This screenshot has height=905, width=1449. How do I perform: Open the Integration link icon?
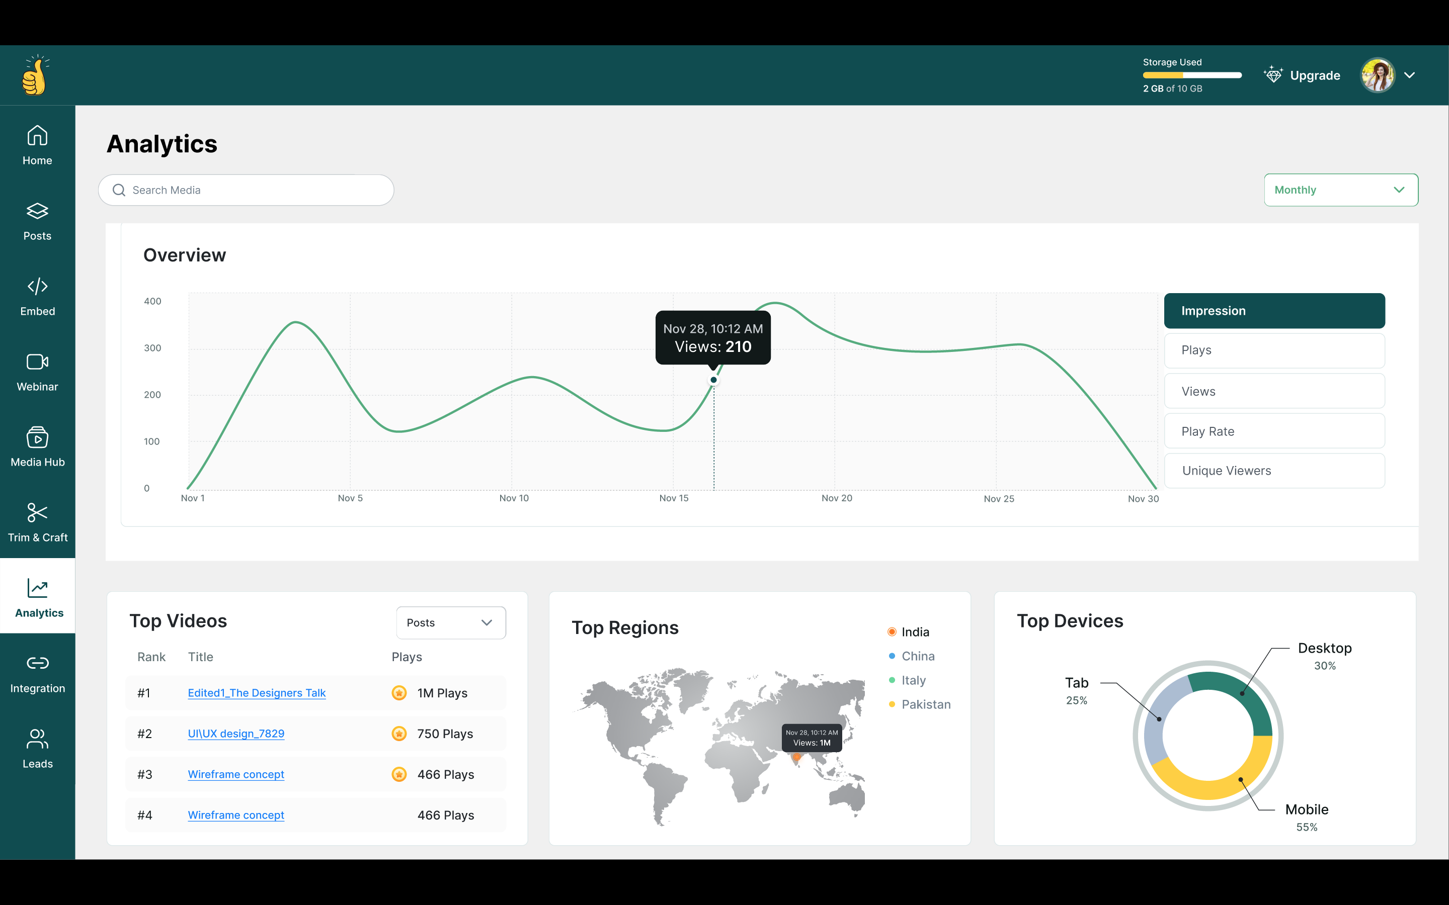(37, 663)
